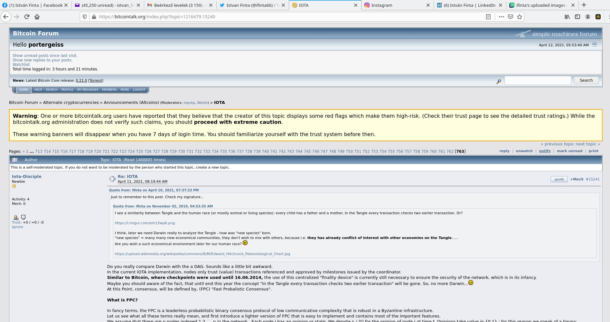
Task: Click LOGOUT in the forum menu
Action: coord(139,90)
